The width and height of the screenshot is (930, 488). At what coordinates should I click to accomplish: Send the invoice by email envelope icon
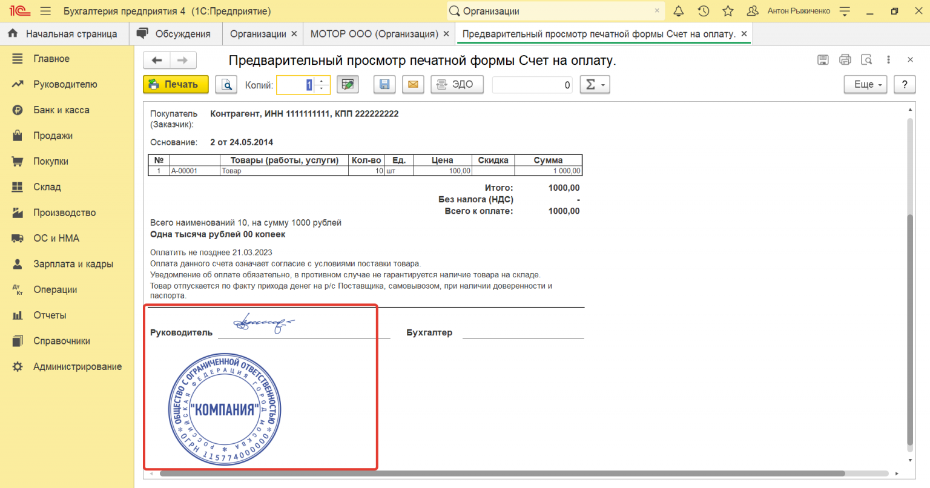(413, 85)
